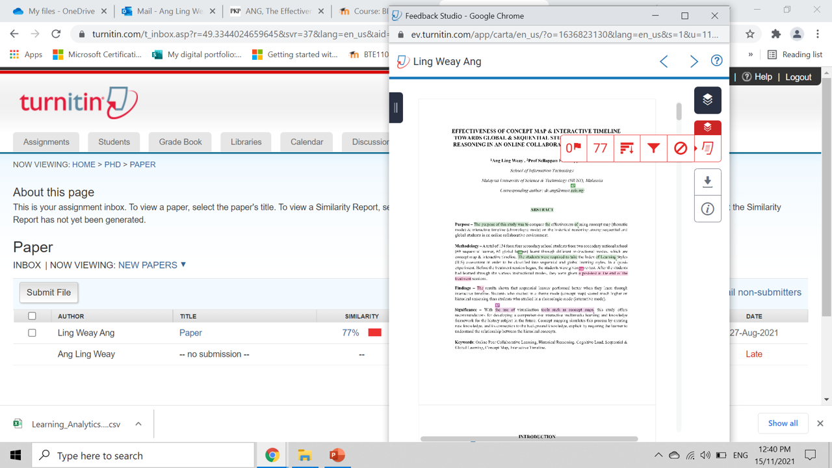Expand the New Papers dropdown
Screen dimensions: 832x468
pyautogui.click(x=183, y=265)
